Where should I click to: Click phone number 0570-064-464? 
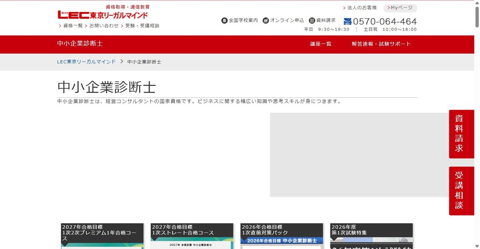(385, 21)
